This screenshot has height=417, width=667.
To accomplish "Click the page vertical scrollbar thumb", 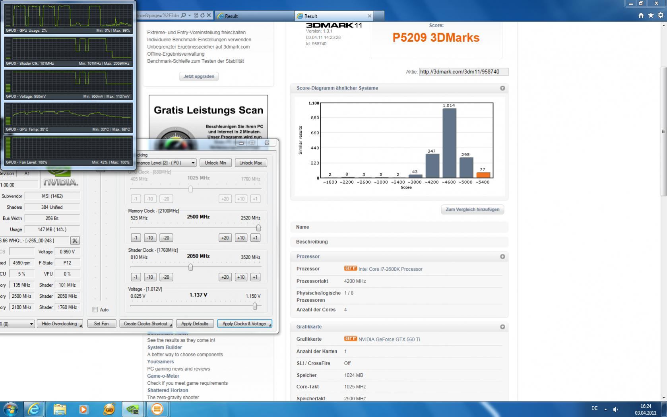I will coord(663,131).
